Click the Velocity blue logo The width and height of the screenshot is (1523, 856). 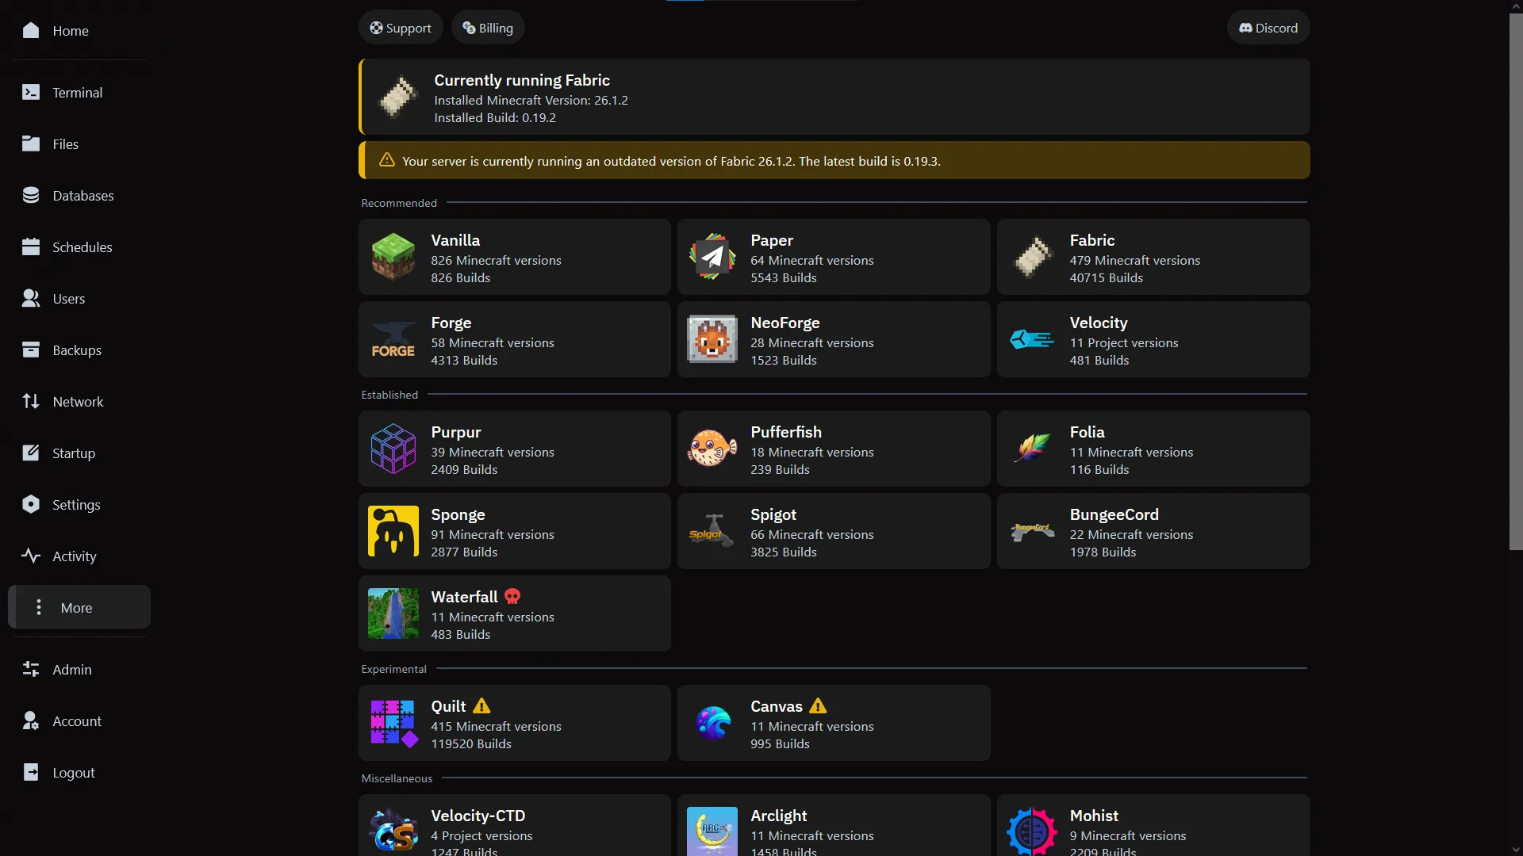[1031, 339]
